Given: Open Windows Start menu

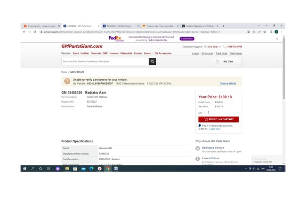Looking at the screenshot, I should [x=24, y=169].
